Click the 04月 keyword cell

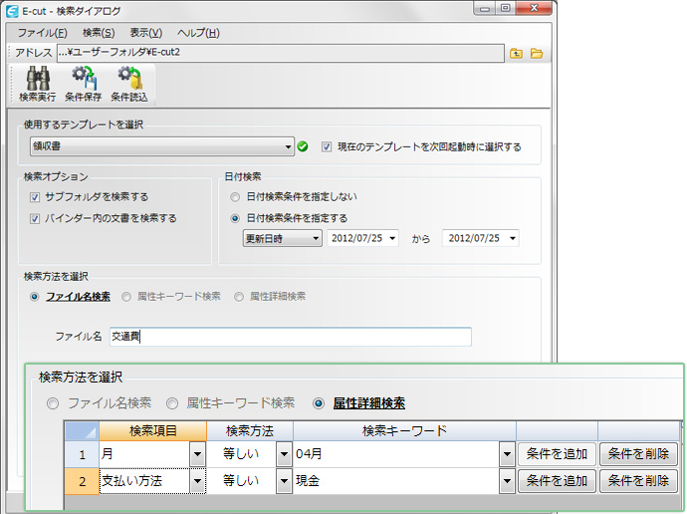(396, 454)
